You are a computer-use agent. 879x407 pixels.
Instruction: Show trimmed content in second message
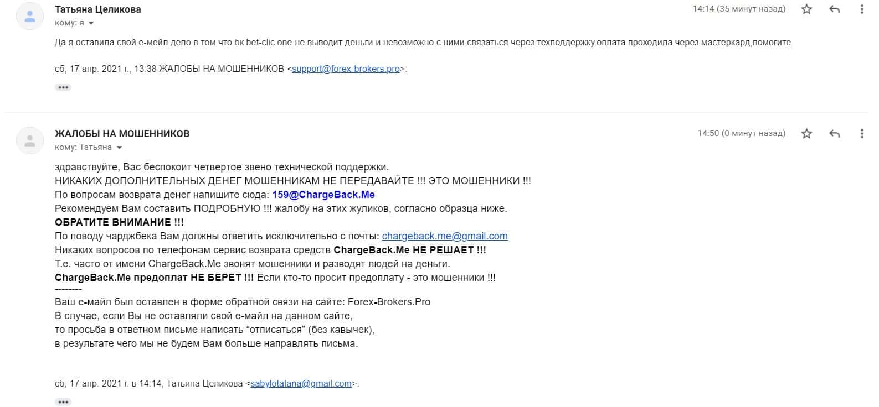[x=63, y=402]
